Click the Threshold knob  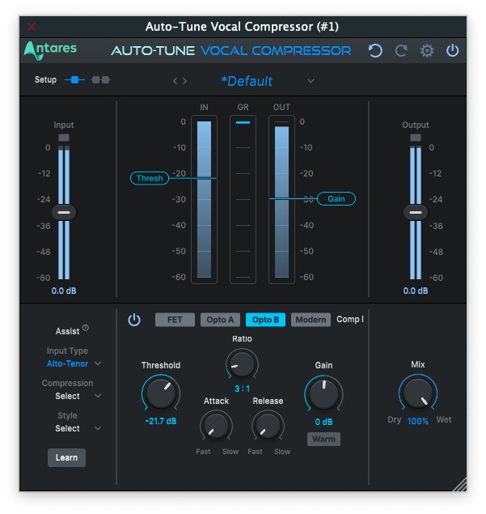161,393
